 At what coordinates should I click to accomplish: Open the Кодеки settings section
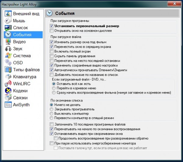(20, 91)
